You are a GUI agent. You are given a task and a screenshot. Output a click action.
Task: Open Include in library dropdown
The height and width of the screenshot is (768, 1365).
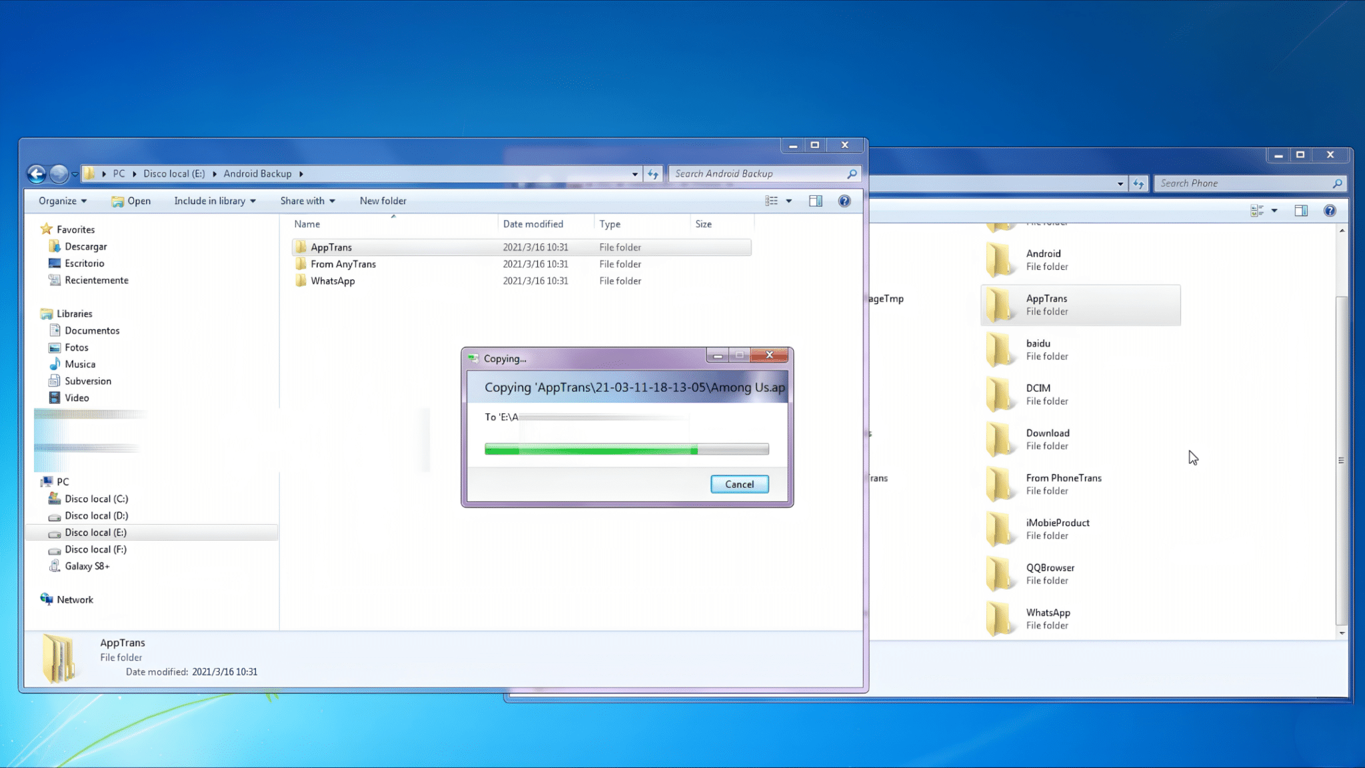[x=215, y=201]
